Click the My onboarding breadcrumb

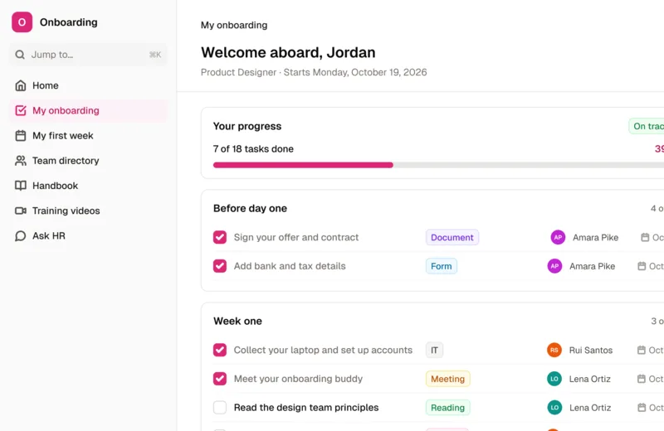[234, 25]
